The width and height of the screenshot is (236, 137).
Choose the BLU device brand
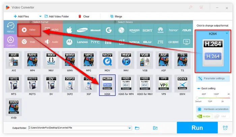point(147,42)
